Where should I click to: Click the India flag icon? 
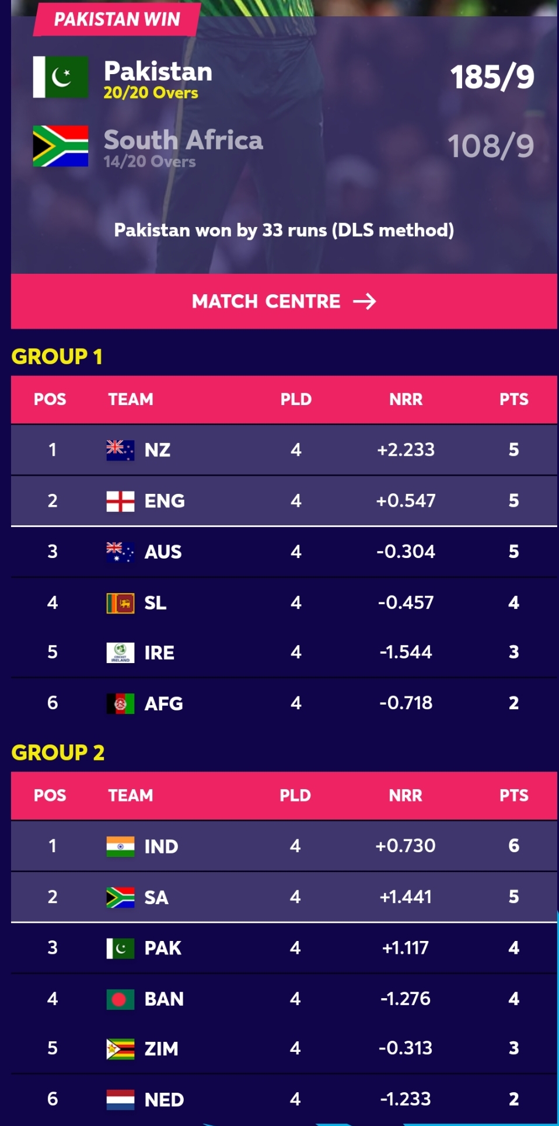(x=120, y=846)
